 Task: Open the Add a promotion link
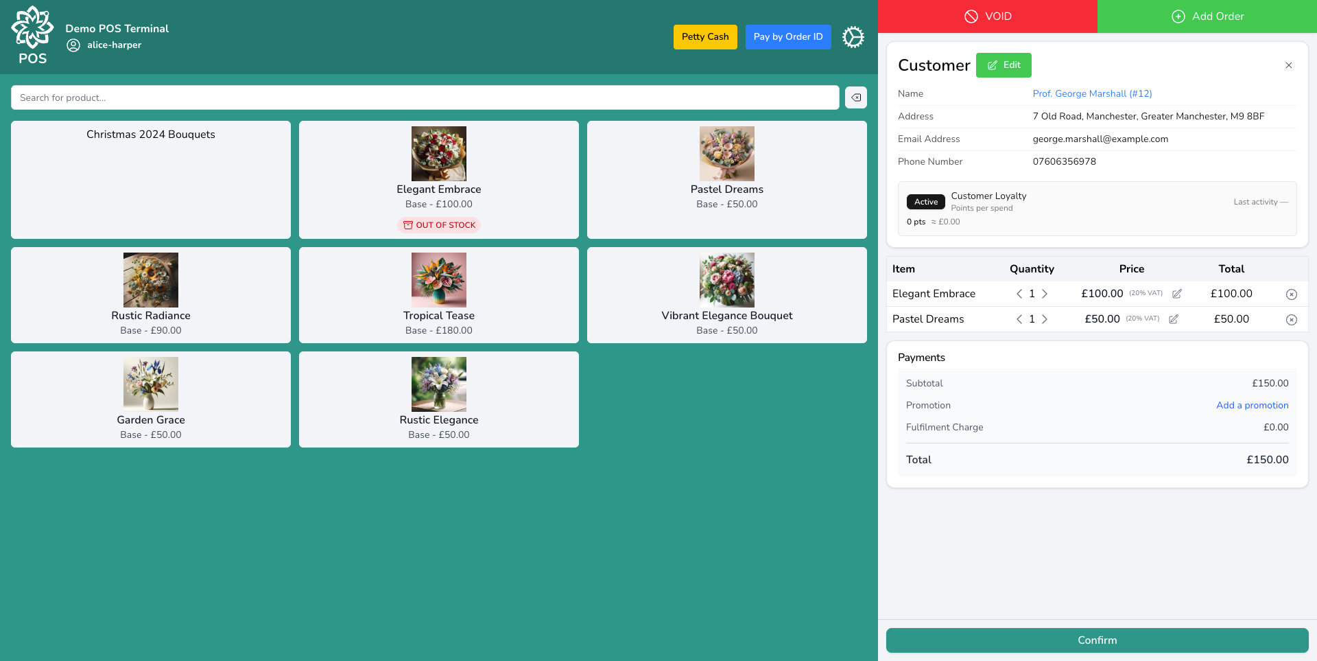point(1253,405)
